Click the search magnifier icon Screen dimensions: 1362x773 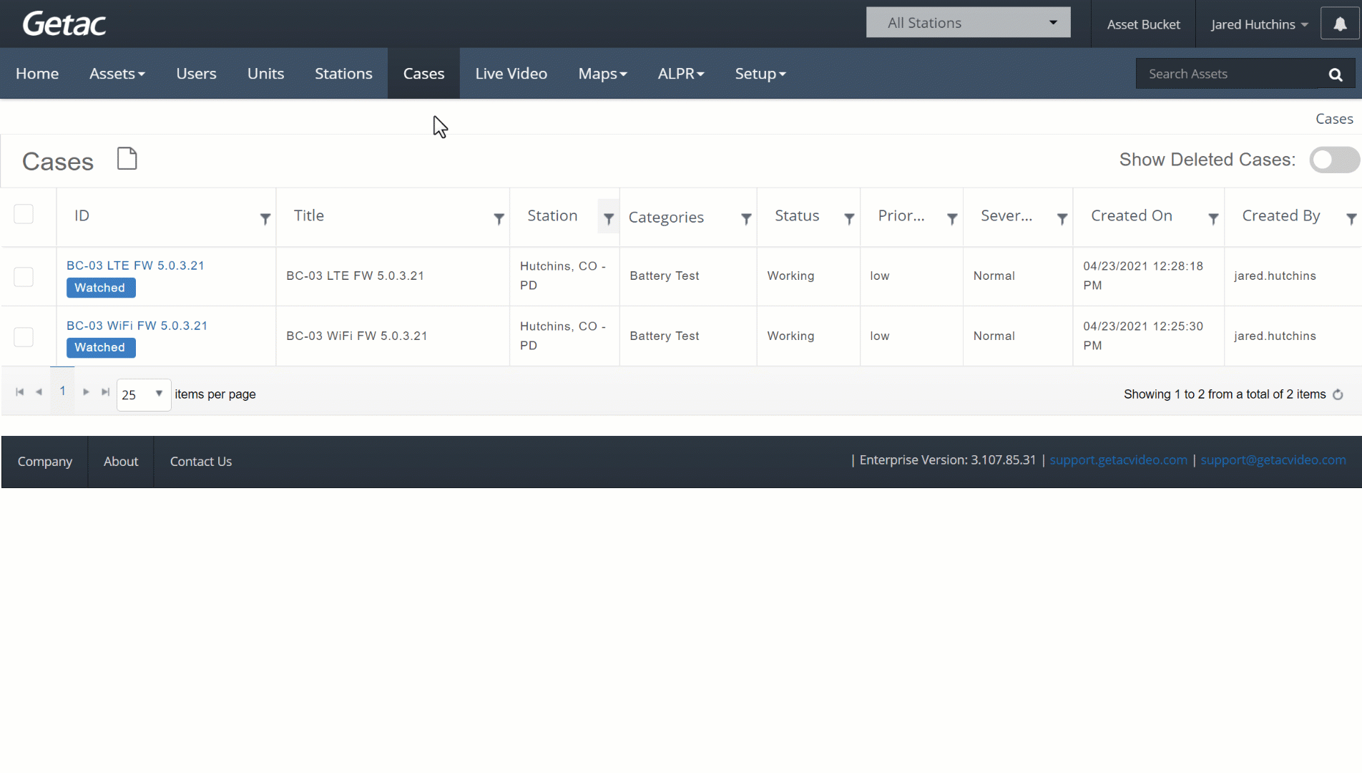(x=1336, y=74)
